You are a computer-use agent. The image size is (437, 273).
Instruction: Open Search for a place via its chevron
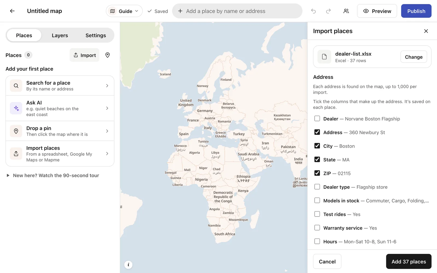(107, 86)
